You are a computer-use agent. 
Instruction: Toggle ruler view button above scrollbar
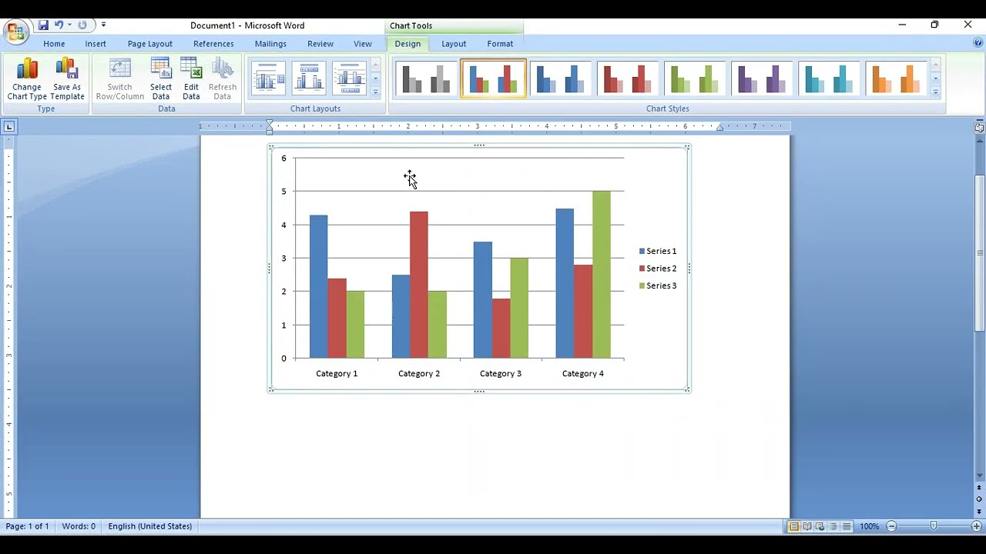(x=980, y=127)
